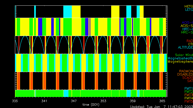The image size is (193, 108).
Task: Select the RADMON legend label
Action: pos(186,71)
